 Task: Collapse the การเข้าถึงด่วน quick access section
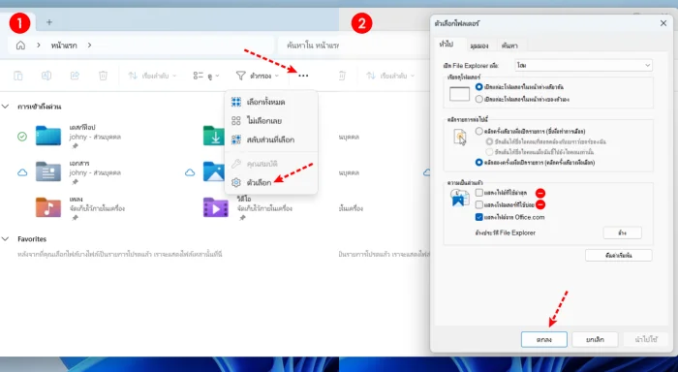(x=5, y=106)
